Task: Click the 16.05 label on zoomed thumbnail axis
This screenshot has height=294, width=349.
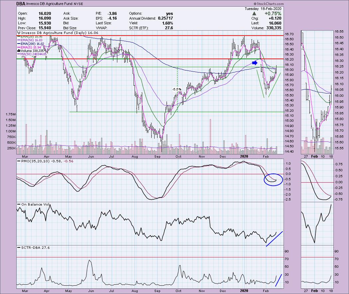Action: coord(339,90)
